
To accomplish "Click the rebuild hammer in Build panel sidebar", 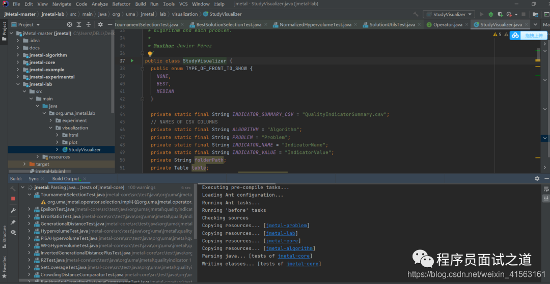I will [13, 189].
